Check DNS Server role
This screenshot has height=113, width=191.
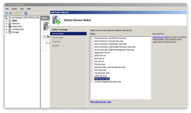tap(92, 59)
